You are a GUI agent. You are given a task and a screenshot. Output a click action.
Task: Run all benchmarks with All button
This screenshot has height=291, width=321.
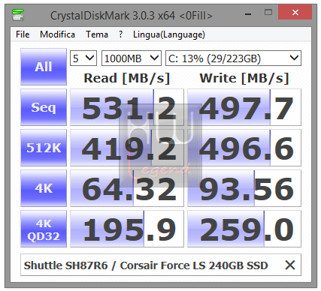(44, 67)
